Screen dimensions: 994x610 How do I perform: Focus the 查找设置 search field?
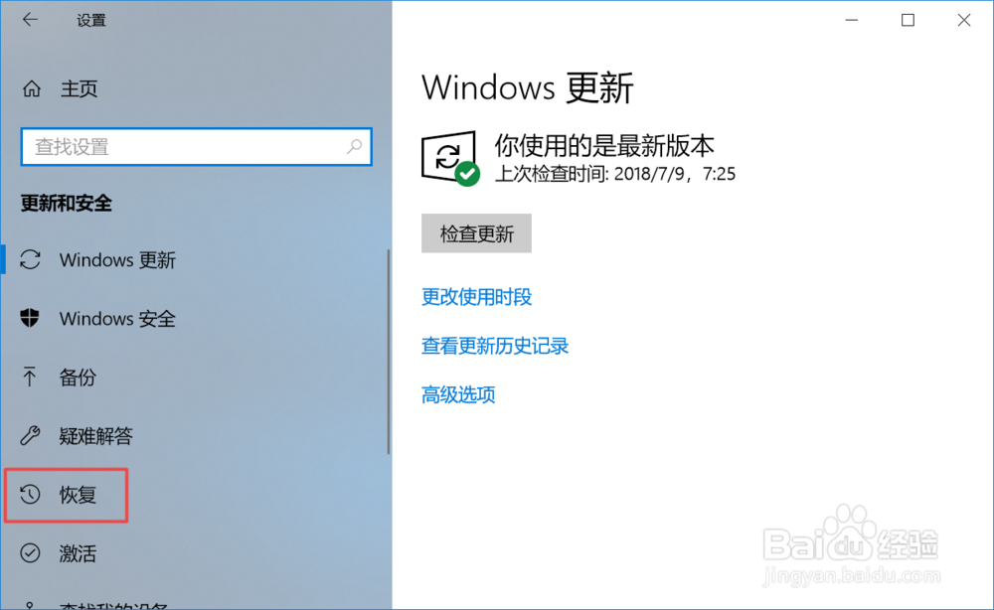tap(197, 147)
